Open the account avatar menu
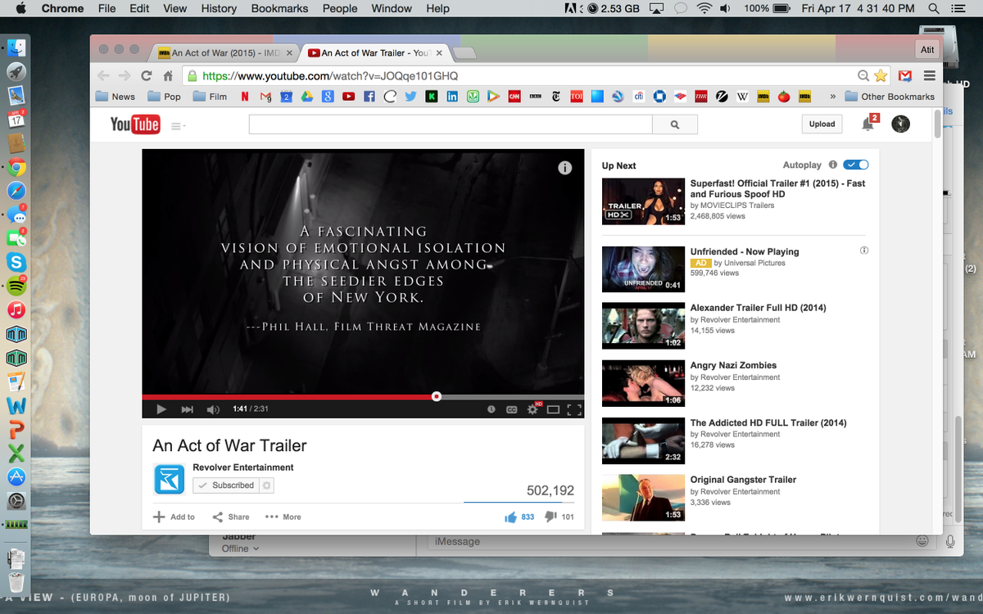983x614 pixels. pos(900,124)
